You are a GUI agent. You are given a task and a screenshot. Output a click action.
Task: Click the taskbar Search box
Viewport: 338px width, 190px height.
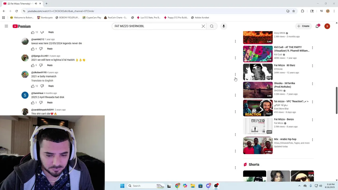click(x=146, y=186)
